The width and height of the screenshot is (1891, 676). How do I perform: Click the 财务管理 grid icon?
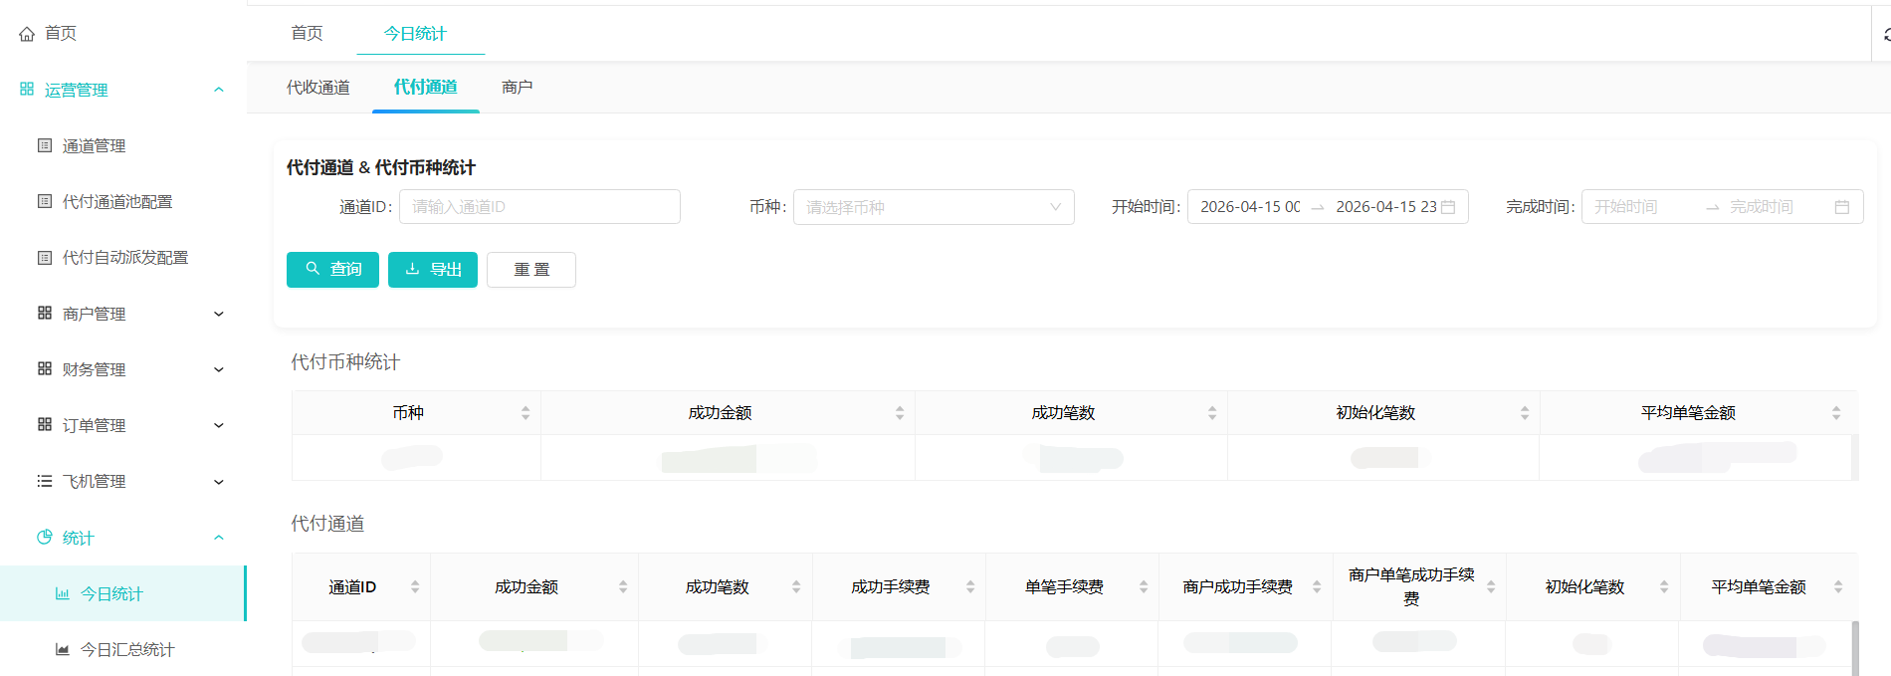point(45,368)
